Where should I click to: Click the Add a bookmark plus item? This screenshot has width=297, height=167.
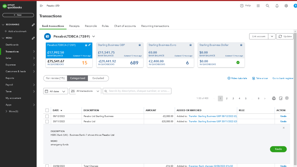(16, 31)
